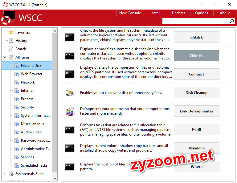Click 'Defragments your volumes' description text

point(125,111)
